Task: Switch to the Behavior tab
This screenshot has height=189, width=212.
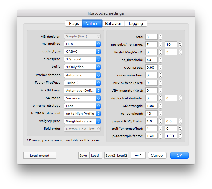Action: [x=113, y=24]
